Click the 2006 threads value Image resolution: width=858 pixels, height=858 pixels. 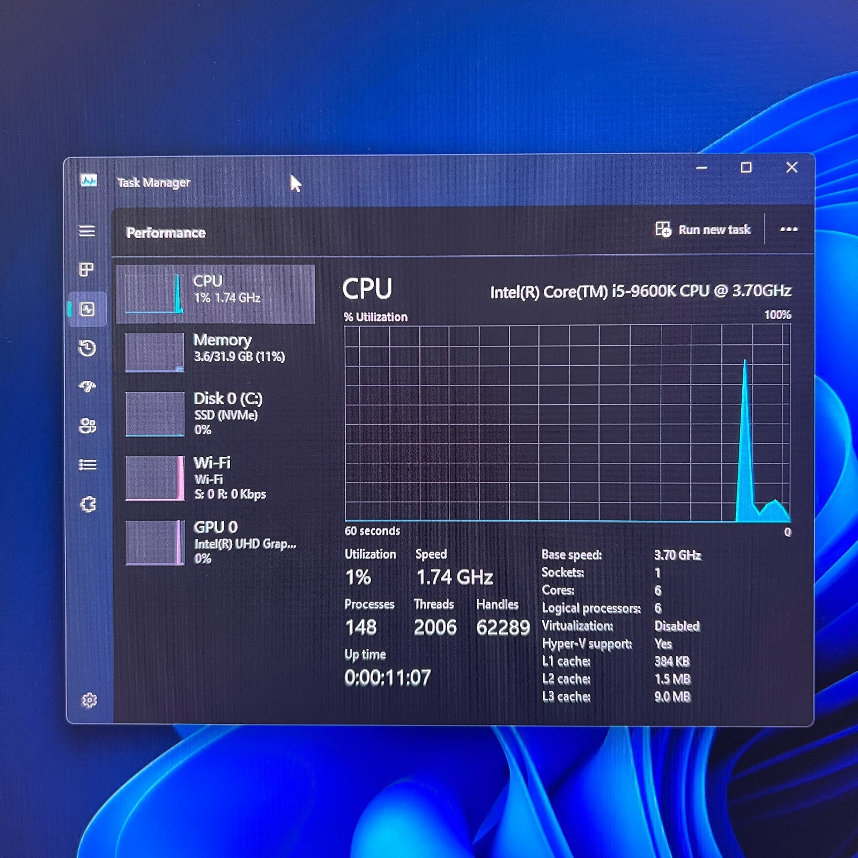[435, 627]
